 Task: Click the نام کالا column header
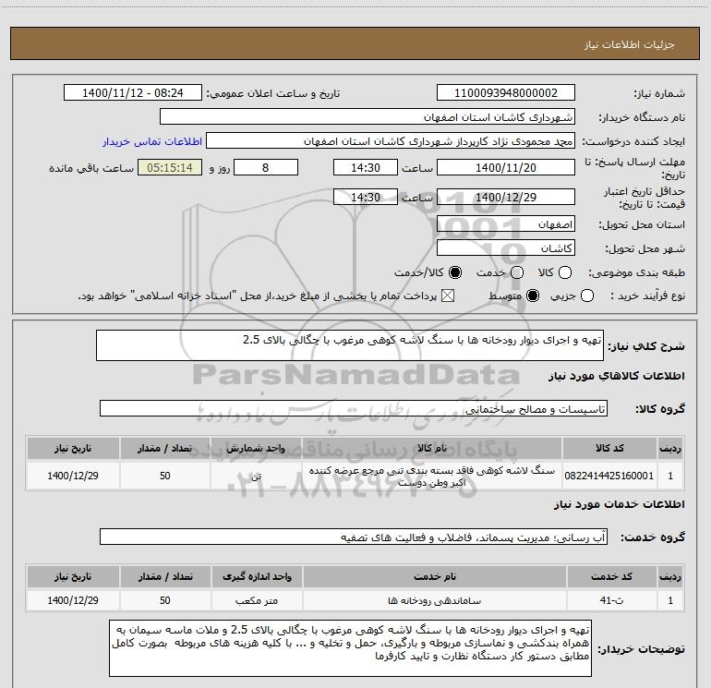(x=432, y=448)
